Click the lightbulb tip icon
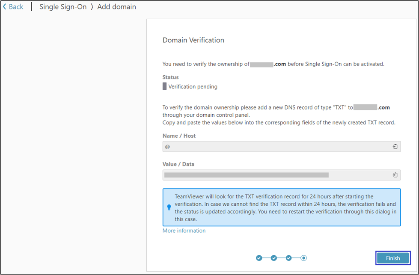The width and height of the screenshot is (419, 275). coord(169,207)
